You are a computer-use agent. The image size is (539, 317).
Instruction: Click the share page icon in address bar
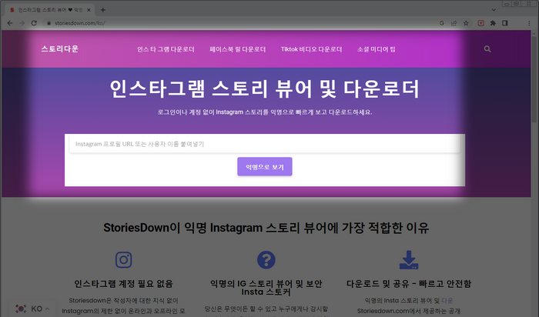click(454, 23)
